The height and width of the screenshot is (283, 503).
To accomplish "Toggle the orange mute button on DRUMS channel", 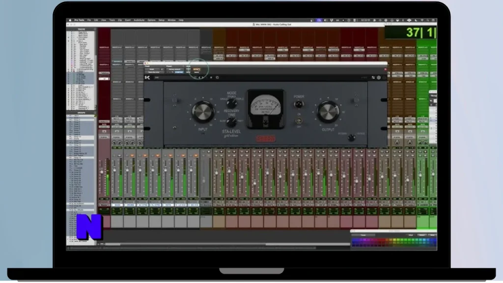I will 132,156.
